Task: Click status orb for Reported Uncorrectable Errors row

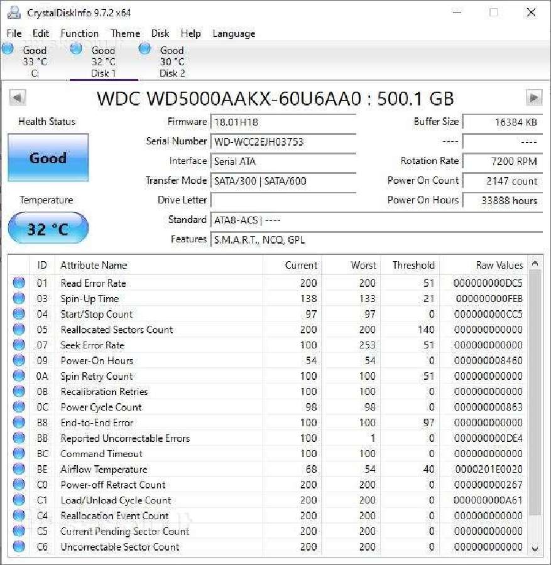Action: point(19,438)
